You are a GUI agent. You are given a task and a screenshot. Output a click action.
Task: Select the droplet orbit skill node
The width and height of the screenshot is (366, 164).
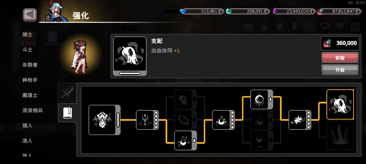(x=186, y=140)
